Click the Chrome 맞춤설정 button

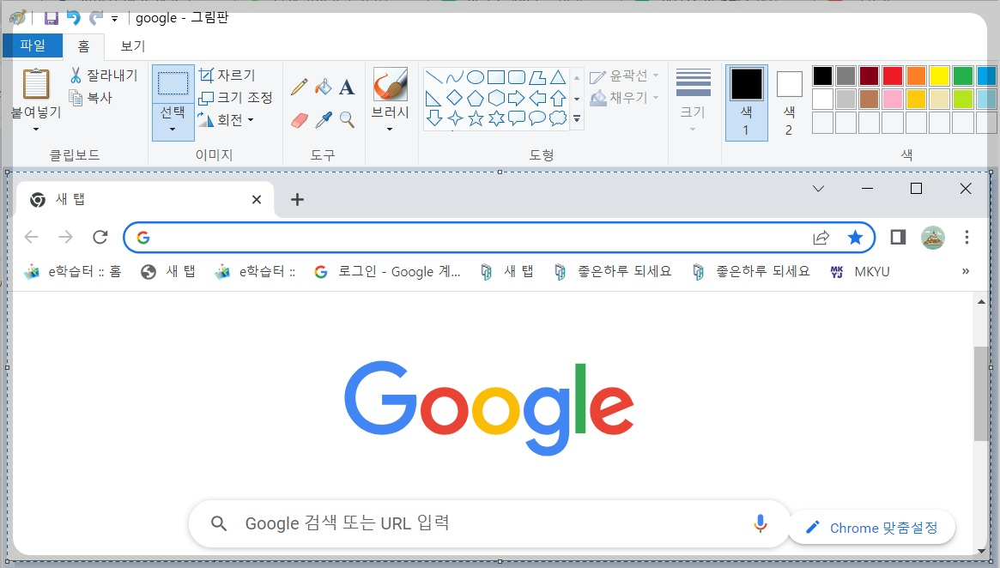point(872,528)
